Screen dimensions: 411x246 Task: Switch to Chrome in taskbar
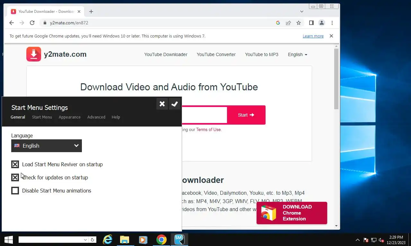pyautogui.click(x=161, y=240)
